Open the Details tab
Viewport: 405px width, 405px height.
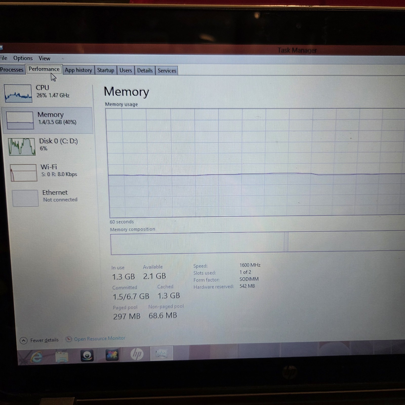pos(145,71)
